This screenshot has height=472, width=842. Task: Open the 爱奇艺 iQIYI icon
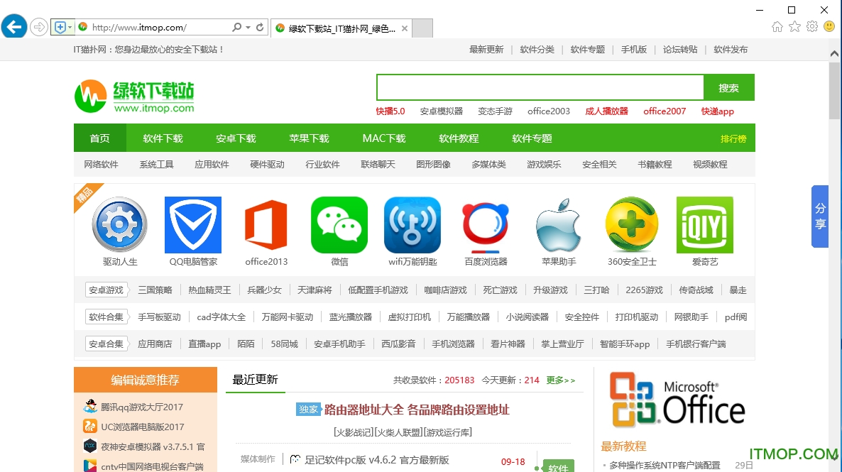point(704,224)
